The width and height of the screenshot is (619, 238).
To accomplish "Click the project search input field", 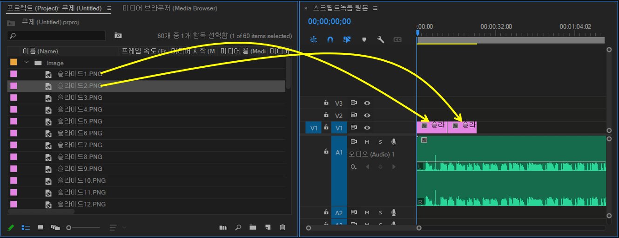I will point(56,36).
